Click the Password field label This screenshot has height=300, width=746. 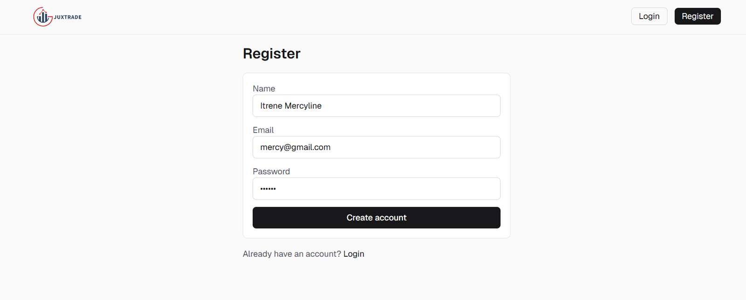click(x=271, y=171)
